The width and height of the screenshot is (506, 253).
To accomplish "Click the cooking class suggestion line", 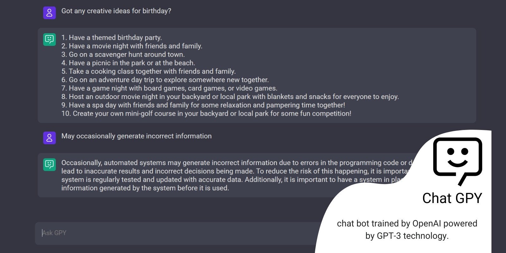I will (149, 71).
